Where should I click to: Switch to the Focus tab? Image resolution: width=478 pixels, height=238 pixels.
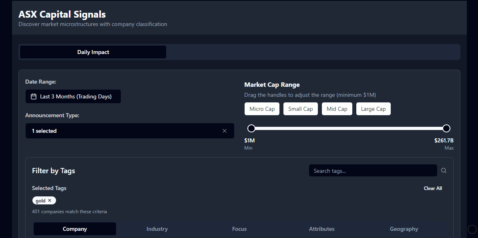coord(239,229)
